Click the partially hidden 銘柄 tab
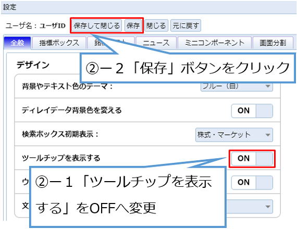 point(99,43)
